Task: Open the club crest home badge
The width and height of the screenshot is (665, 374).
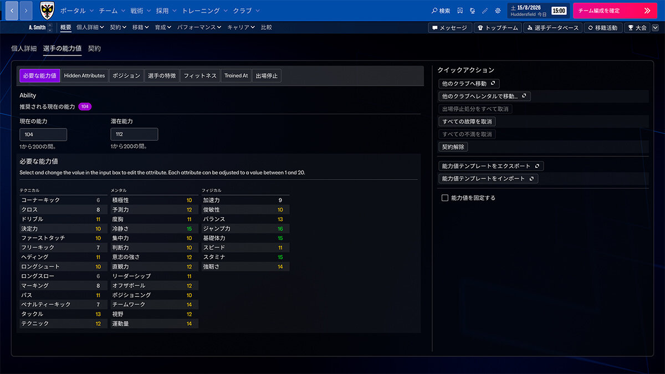Action: point(47,11)
